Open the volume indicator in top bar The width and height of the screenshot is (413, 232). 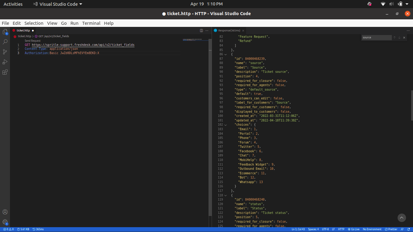392,4
